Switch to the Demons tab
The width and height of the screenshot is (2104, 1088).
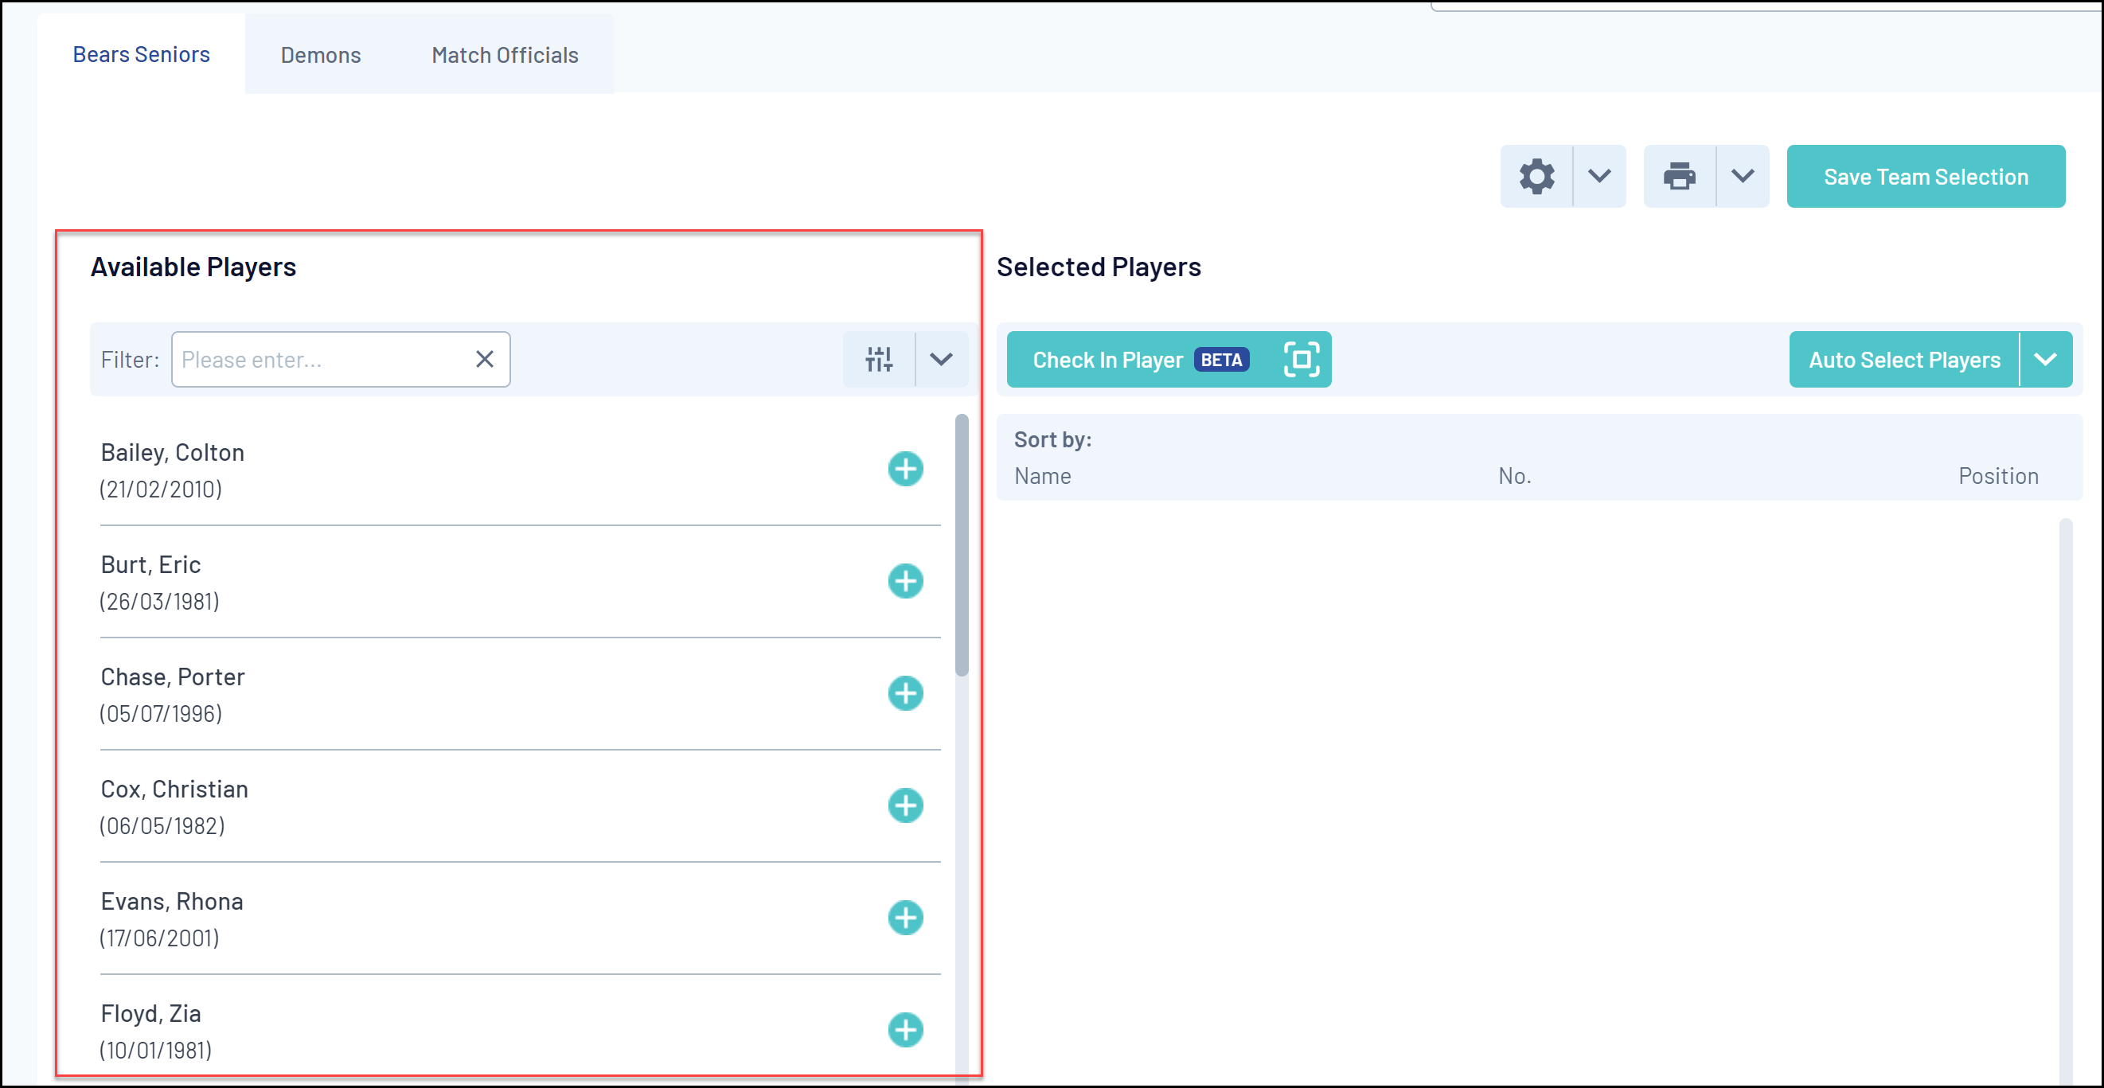(x=320, y=55)
